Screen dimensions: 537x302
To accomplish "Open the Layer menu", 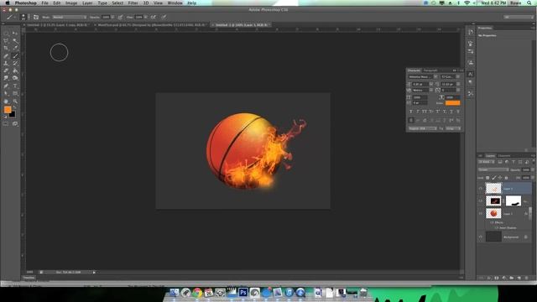I will pos(87,3).
